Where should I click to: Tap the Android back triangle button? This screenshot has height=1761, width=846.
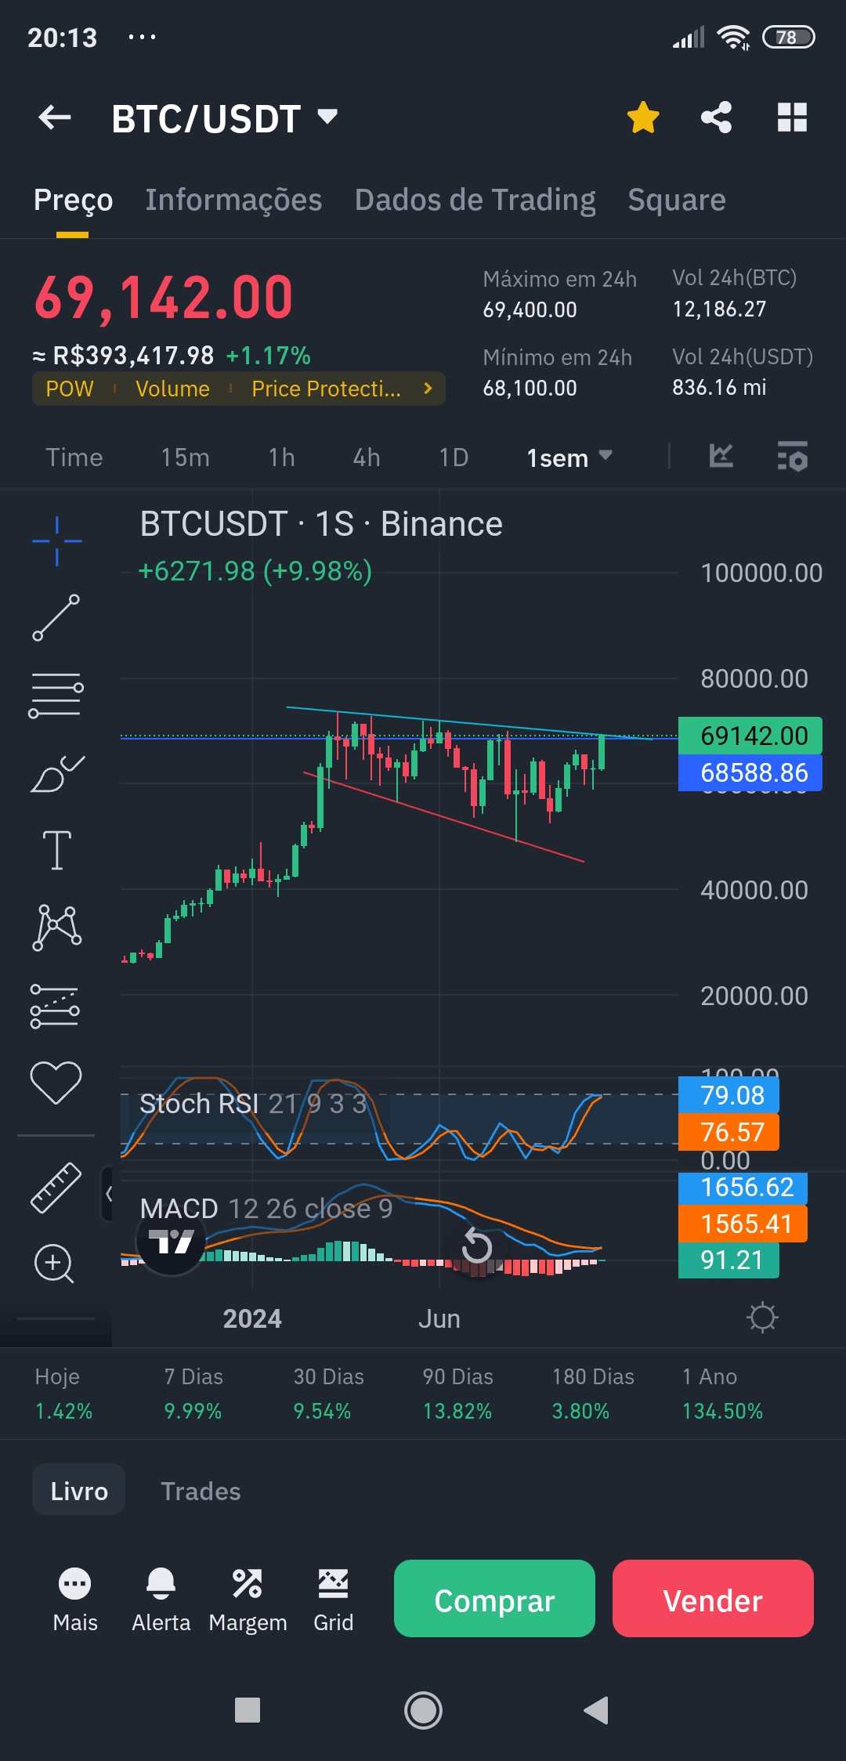click(x=596, y=1710)
